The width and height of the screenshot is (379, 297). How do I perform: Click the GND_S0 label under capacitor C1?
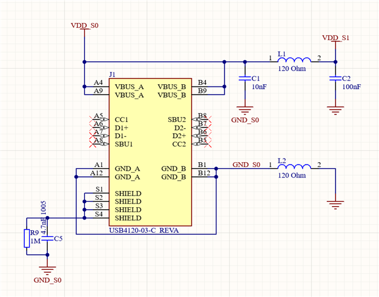click(245, 120)
